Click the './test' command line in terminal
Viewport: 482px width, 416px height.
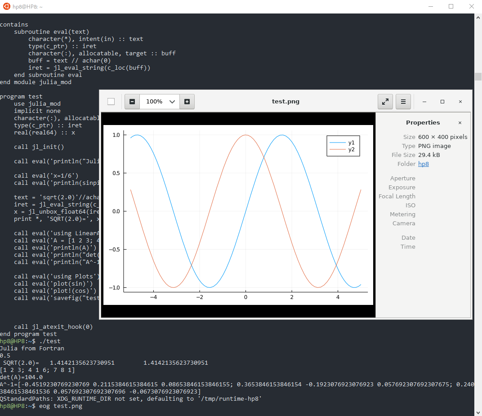click(x=50, y=341)
